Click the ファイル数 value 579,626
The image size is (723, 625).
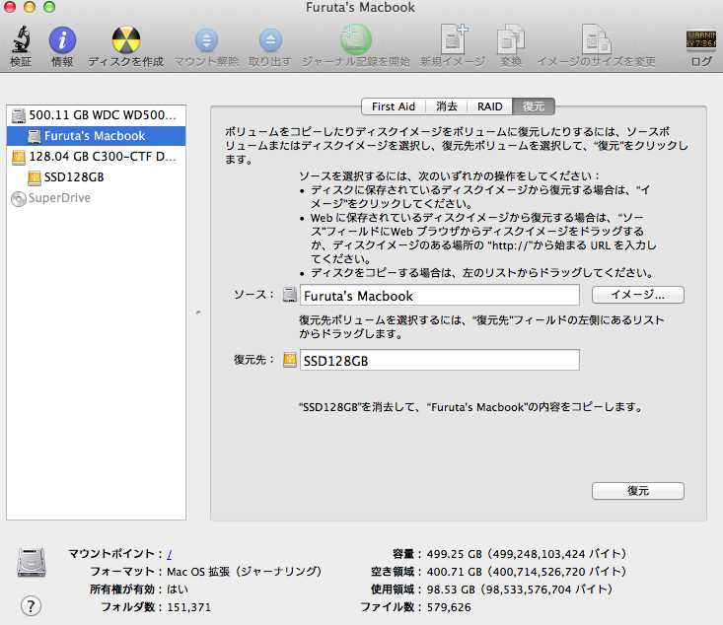tap(449, 607)
